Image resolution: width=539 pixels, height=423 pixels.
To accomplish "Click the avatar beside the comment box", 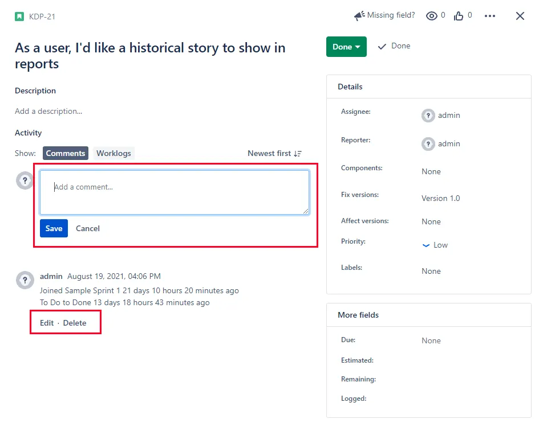I will [x=25, y=180].
